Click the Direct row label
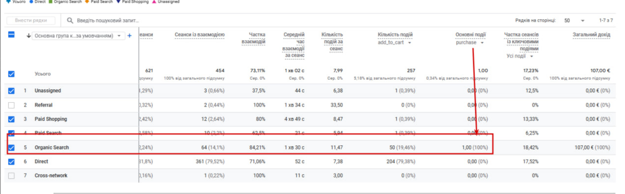This screenshot has height=194, width=625. [41, 161]
